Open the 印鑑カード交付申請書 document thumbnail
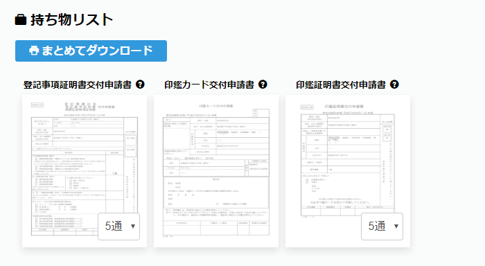This screenshot has width=485, height=266. point(216,171)
